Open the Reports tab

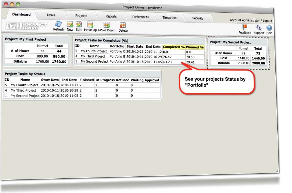[x=111, y=16]
